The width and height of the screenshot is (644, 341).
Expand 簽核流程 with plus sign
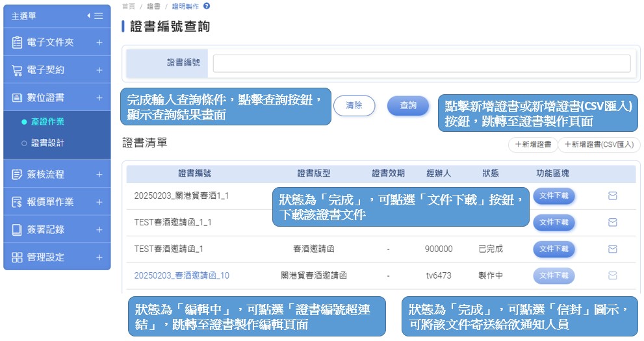pos(99,175)
